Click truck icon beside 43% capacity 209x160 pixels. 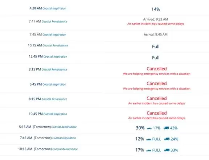click(166, 128)
